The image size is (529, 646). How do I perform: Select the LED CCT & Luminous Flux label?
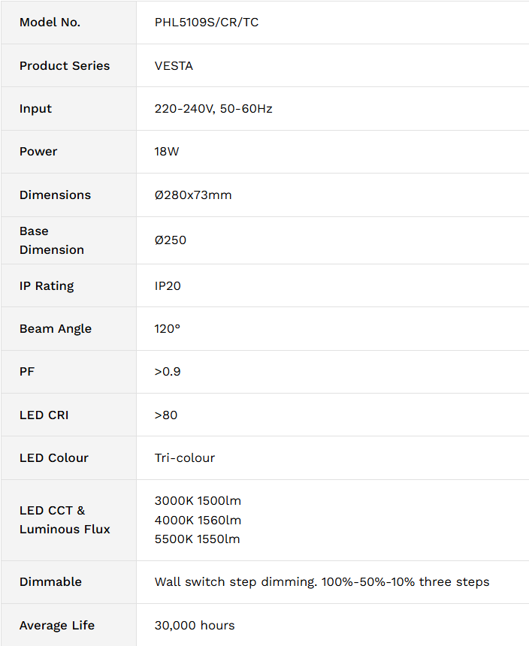click(x=65, y=520)
